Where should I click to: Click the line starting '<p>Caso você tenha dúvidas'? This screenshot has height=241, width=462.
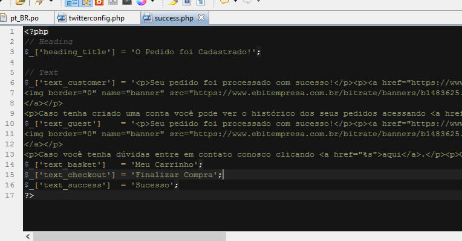(x=243, y=154)
